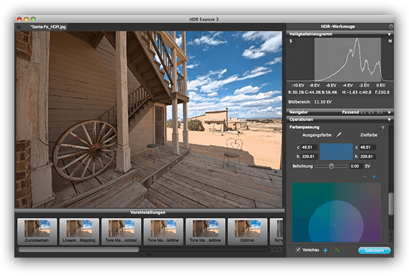Click the round button in HDR-Werkzeuge header
Viewport: 409px width, 276px height.
(x=391, y=27)
